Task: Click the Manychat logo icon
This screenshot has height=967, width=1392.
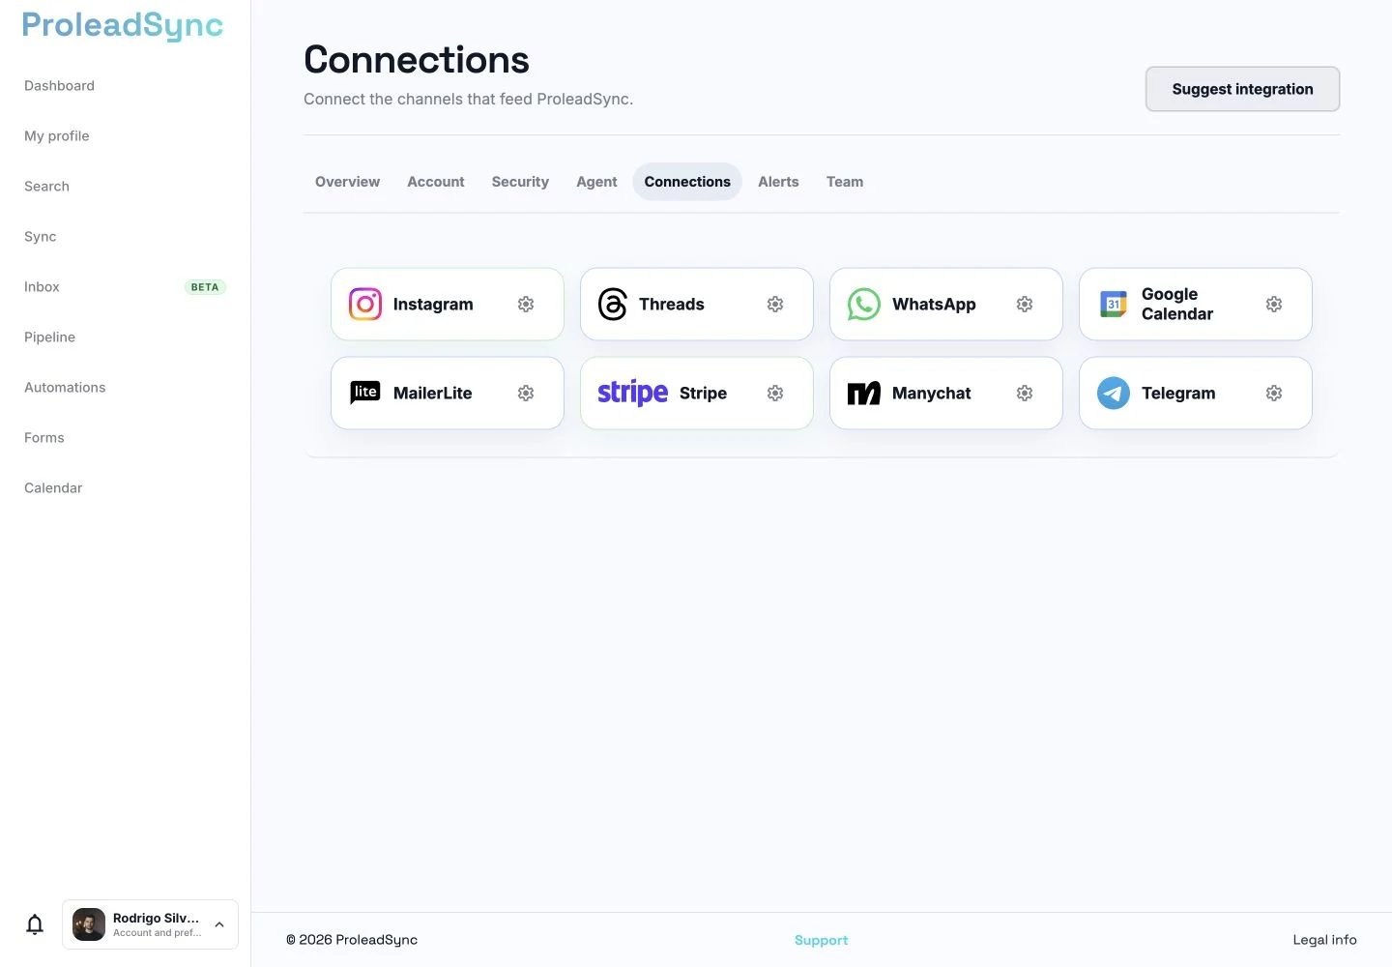Action: [x=864, y=394]
